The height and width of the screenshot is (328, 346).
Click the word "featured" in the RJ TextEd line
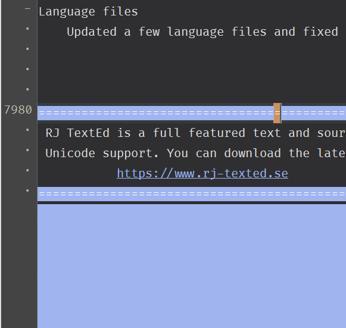coord(217,133)
